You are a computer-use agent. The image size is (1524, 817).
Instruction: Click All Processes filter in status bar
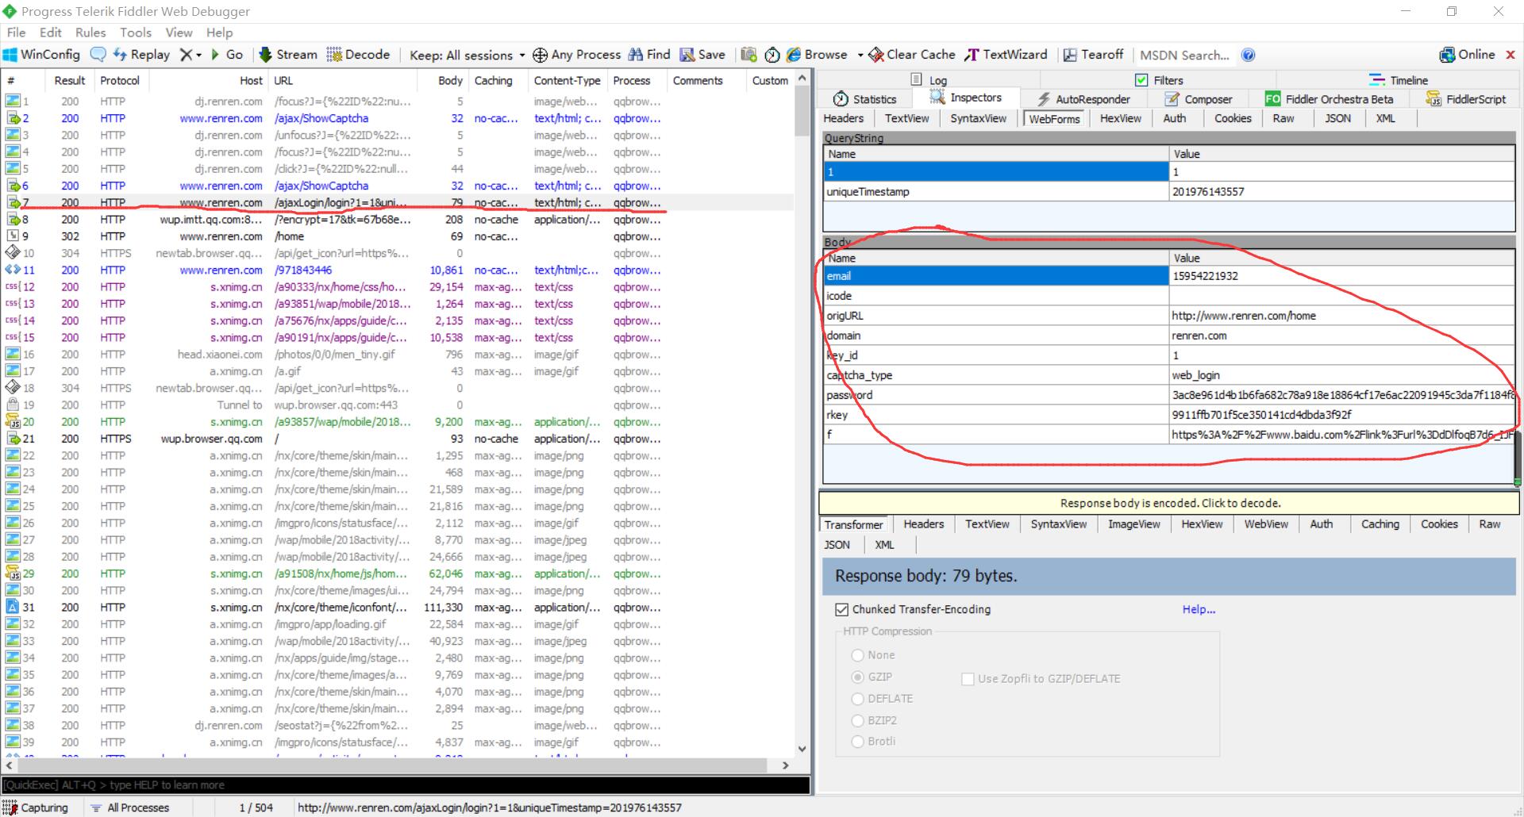coord(130,807)
